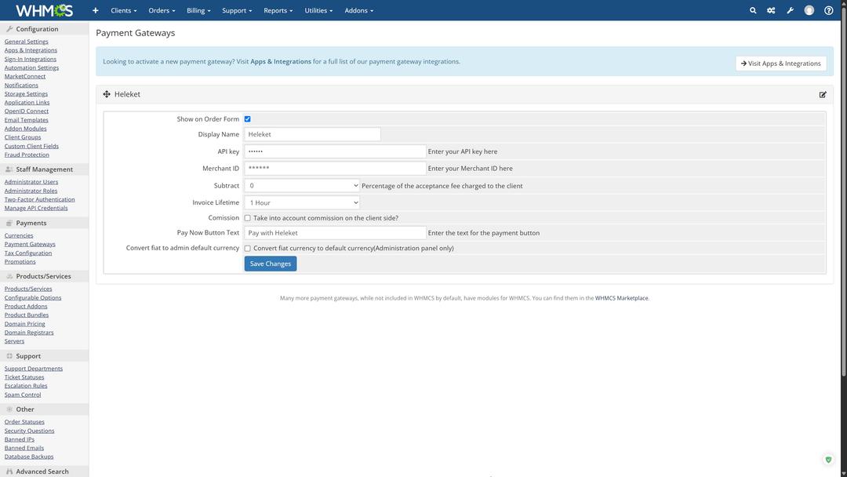Click the plus icon in top navbar
Screen dimensions: 847x477
pyautogui.click(x=96, y=10)
